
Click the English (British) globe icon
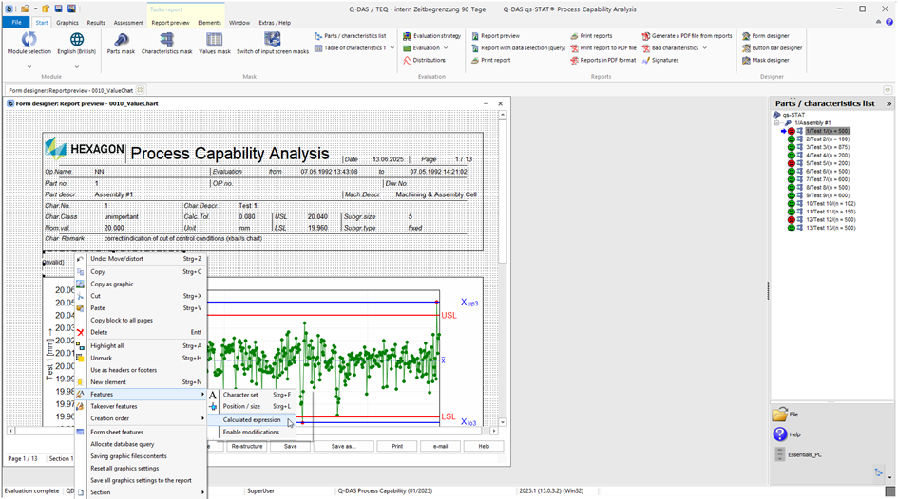(x=77, y=40)
